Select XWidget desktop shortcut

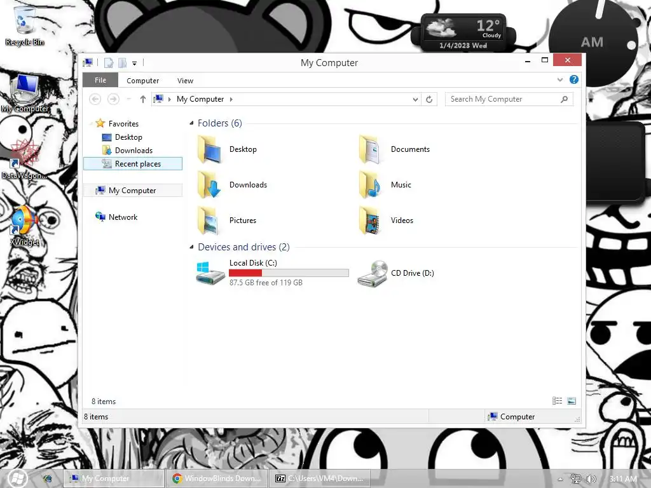[x=24, y=226]
